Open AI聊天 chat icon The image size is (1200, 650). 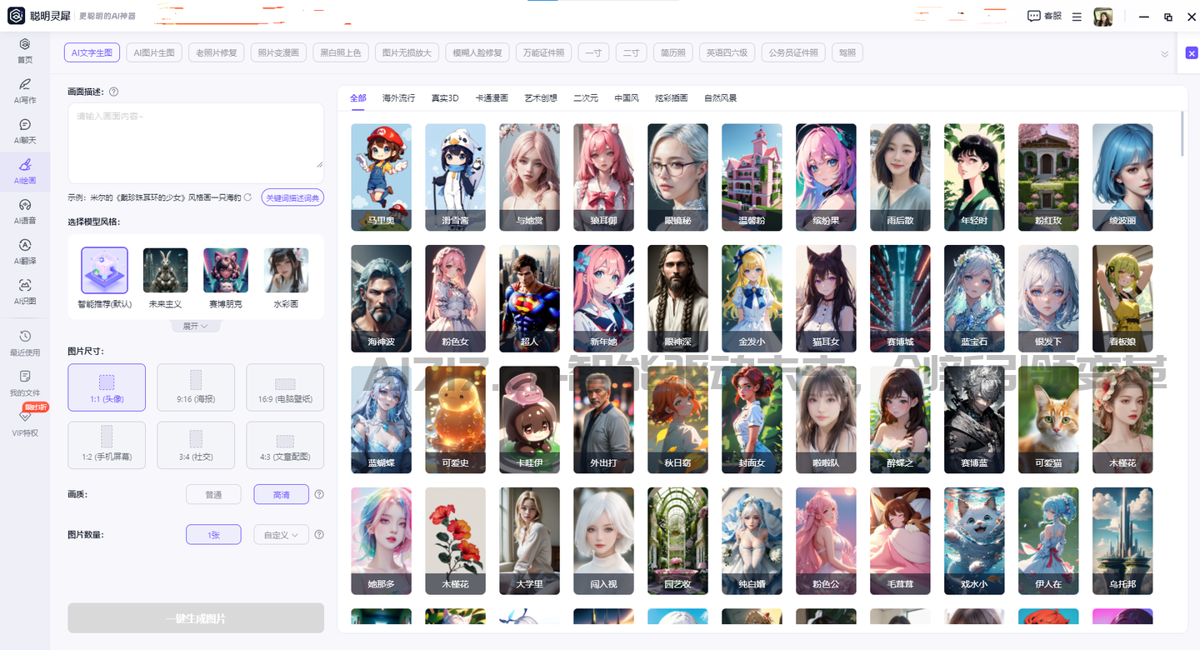point(25,124)
